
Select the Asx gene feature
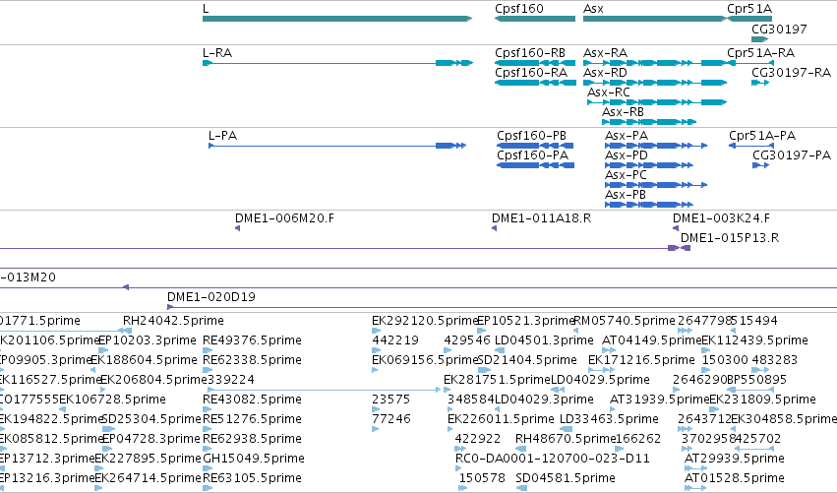click(655, 19)
